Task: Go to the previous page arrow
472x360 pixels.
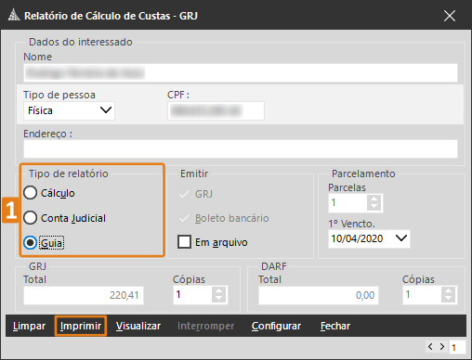Action: (x=430, y=347)
